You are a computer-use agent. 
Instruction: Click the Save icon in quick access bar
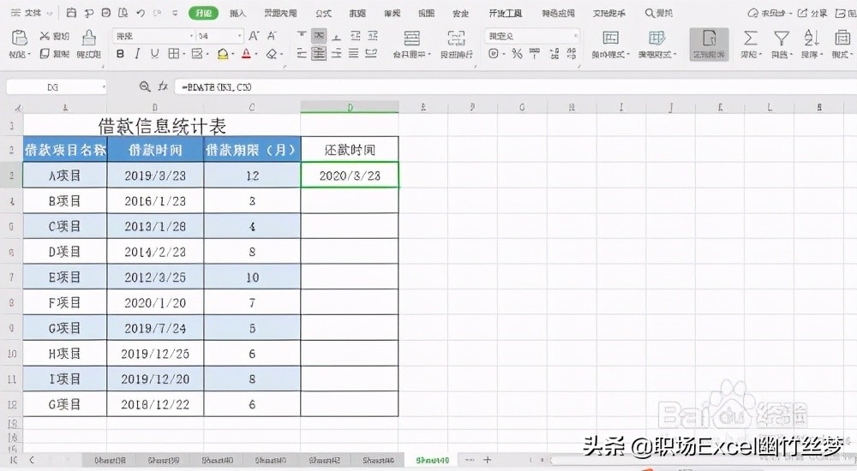coord(71,13)
